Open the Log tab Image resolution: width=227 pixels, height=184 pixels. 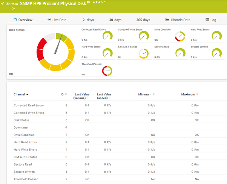[211, 20]
